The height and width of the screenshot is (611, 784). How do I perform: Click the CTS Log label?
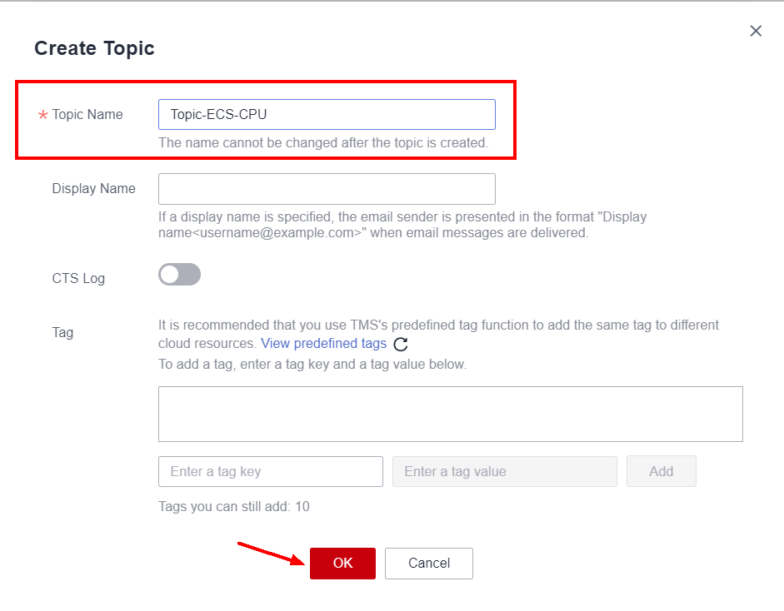point(78,278)
